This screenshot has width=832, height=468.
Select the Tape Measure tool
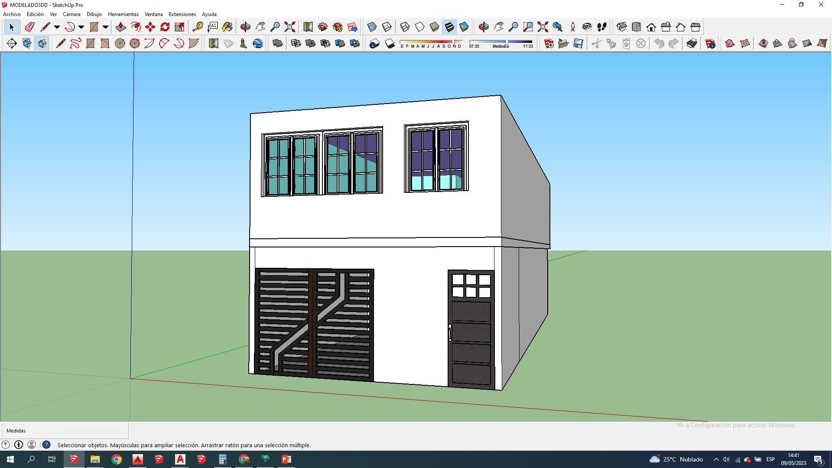coord(198,27)
